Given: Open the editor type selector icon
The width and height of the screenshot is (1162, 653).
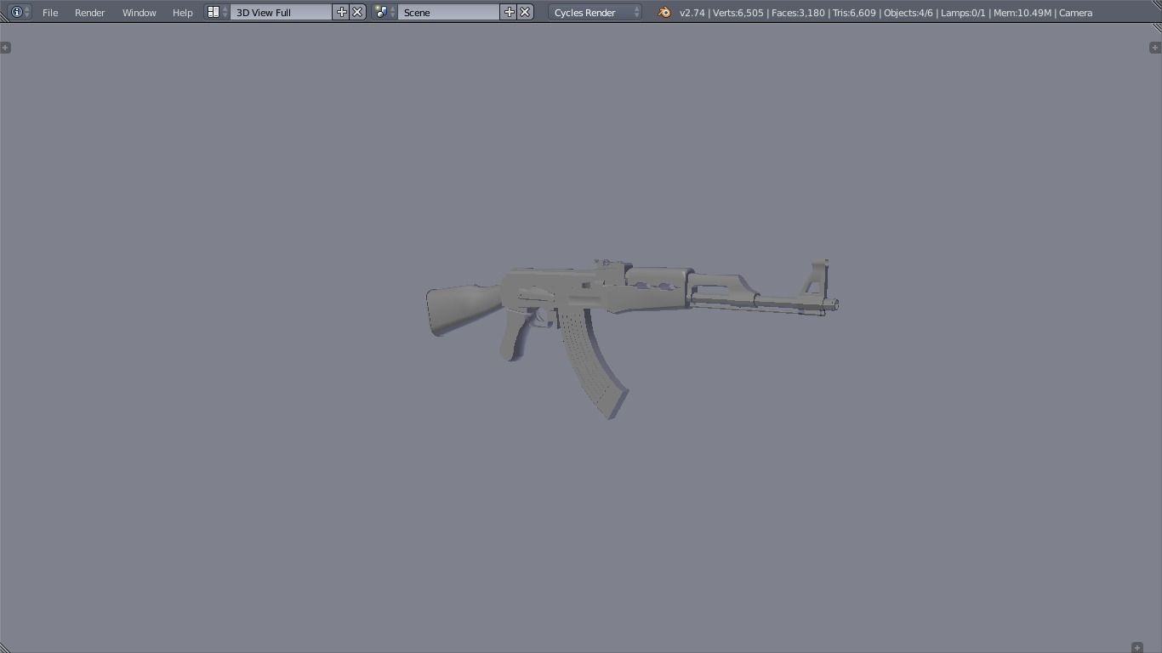Looking at the screenshot, I should click(x=15, y=12).
